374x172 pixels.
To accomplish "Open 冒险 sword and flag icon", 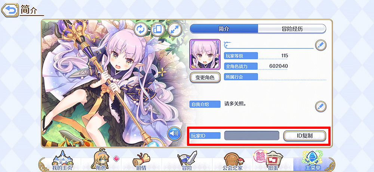I will (x=186, y=160).
